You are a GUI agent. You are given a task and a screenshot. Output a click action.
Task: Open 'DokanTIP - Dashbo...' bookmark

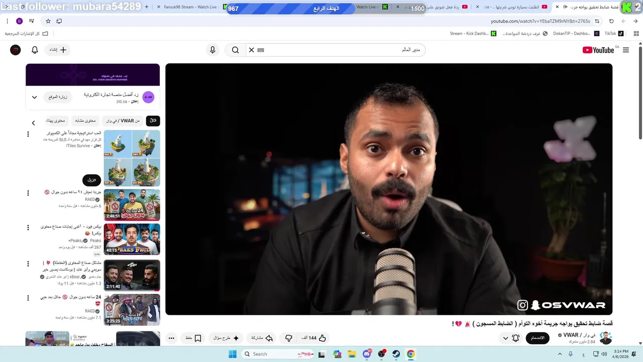click(x=576, y=34)
